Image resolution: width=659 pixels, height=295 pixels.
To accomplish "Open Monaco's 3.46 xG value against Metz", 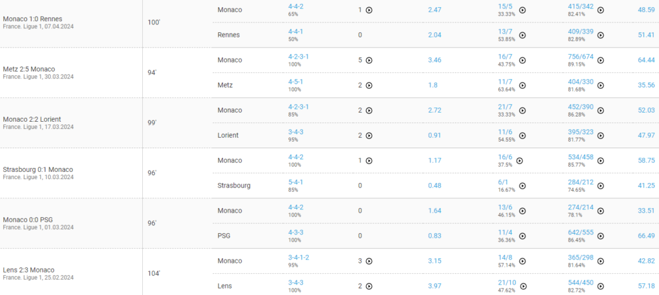I will tap(434, 60).
